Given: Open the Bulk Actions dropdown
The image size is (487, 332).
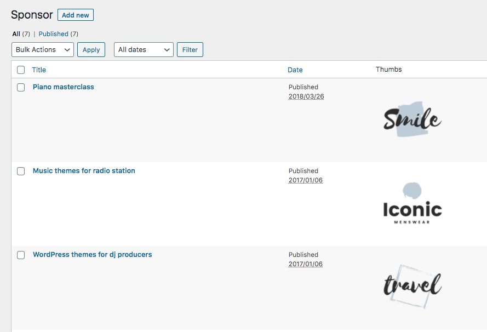Looking at the screenshot, I should click(43, 50).
